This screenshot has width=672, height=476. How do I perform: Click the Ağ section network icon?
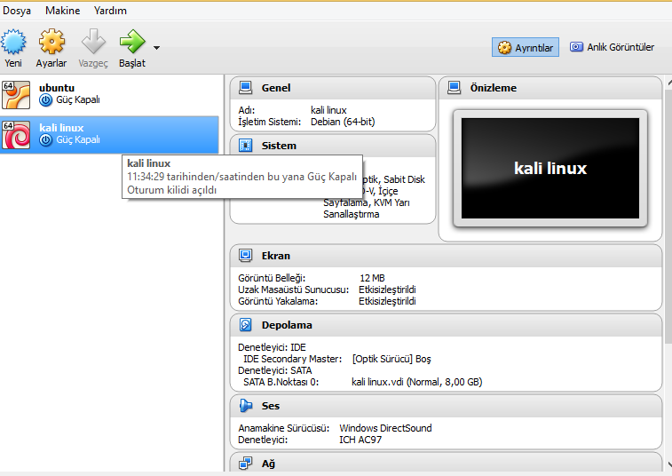coord(245,463)
